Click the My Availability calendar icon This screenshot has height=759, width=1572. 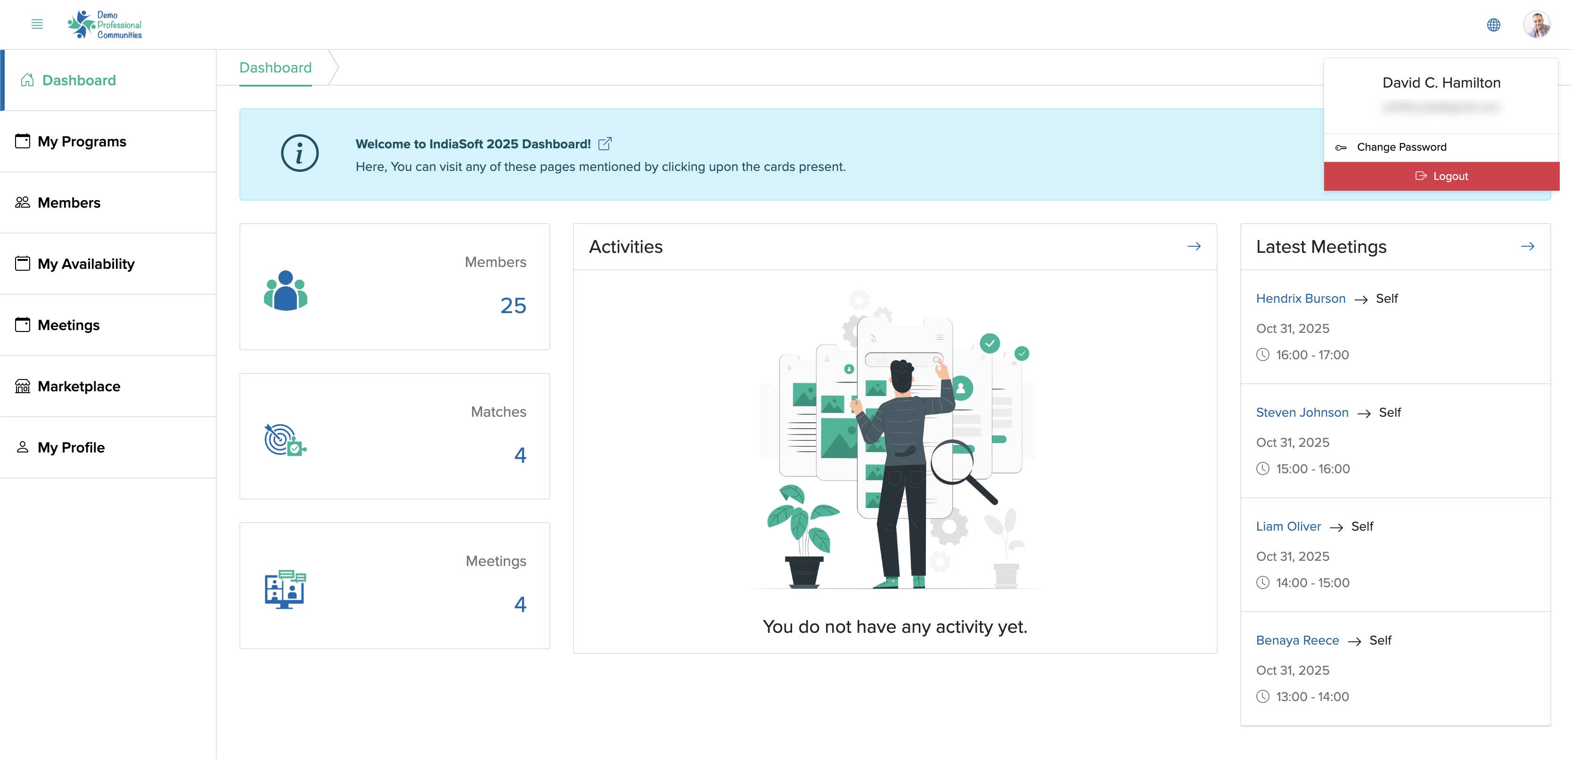[x=23, y=263]
